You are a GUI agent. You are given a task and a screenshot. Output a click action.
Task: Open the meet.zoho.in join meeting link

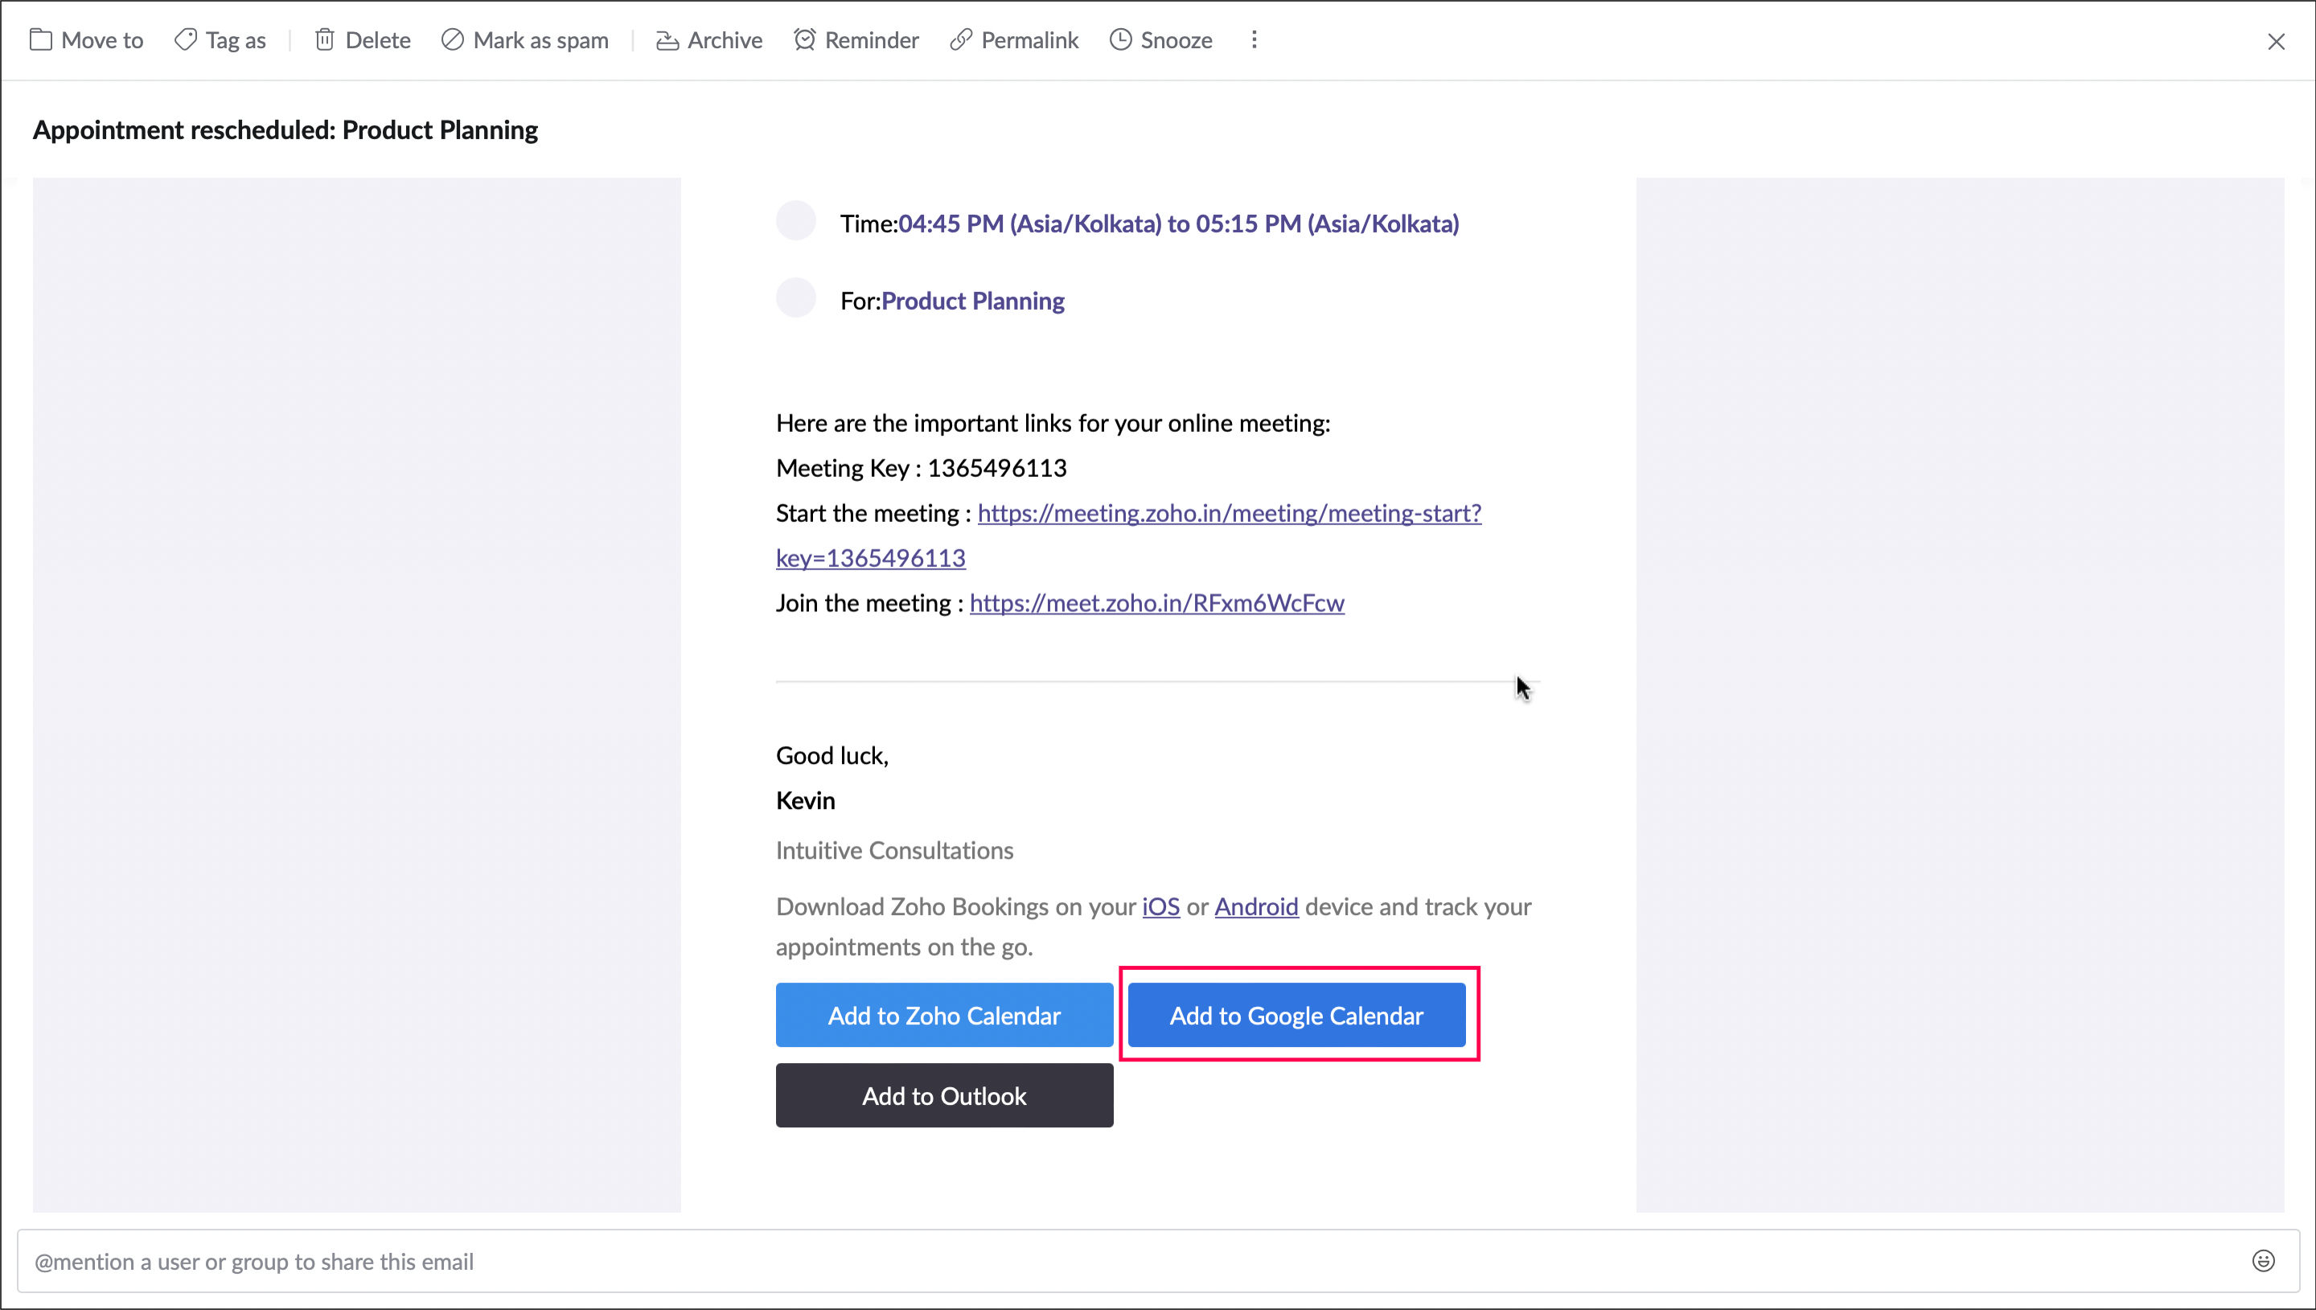[x=1156, y=603]
